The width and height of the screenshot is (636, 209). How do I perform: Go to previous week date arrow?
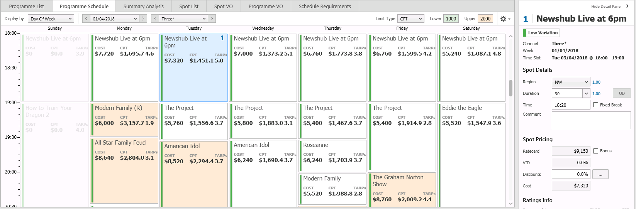86,19
